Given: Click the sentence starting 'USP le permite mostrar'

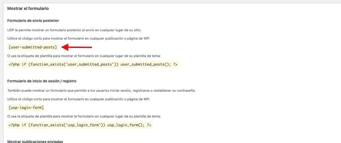Looking at the screenshot, I should pyautogui.click(x=74, y=30).
